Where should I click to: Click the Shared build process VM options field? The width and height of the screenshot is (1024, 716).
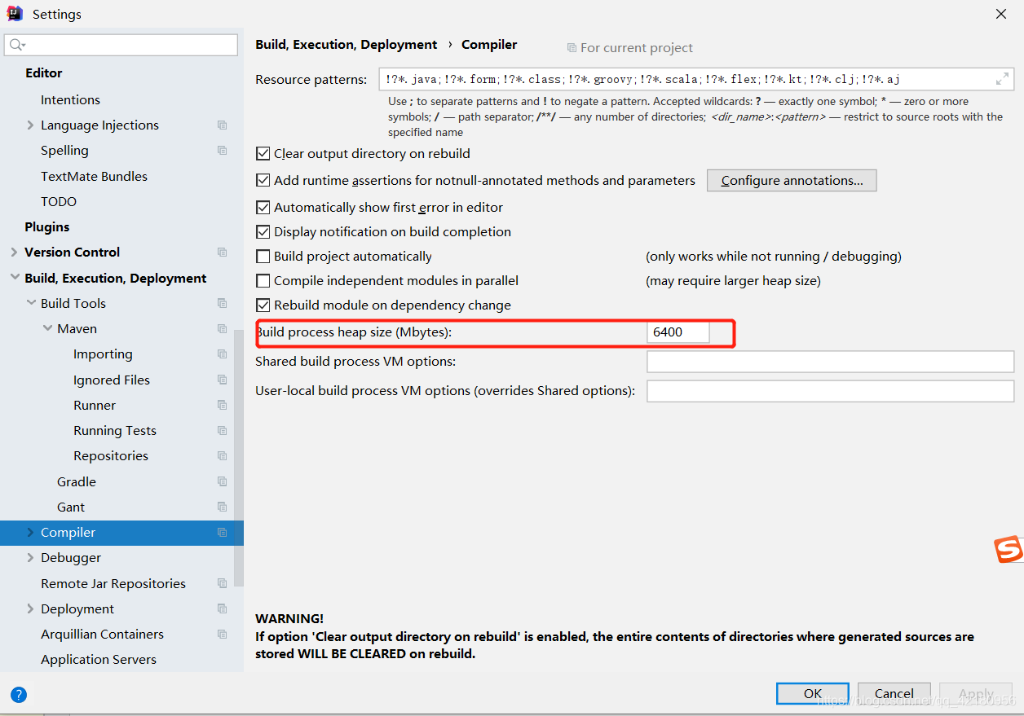pyautogui.click(x=830, y=362)
